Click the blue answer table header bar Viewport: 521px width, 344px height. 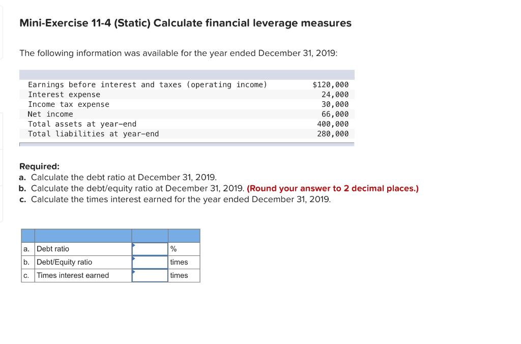110,236
